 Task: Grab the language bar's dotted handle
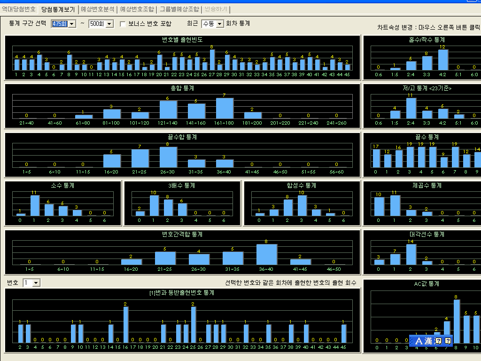point(411,341)
